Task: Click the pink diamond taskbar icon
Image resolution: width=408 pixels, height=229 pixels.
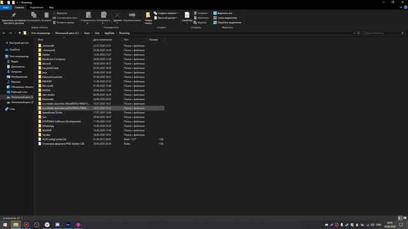Action: [78, 225]
